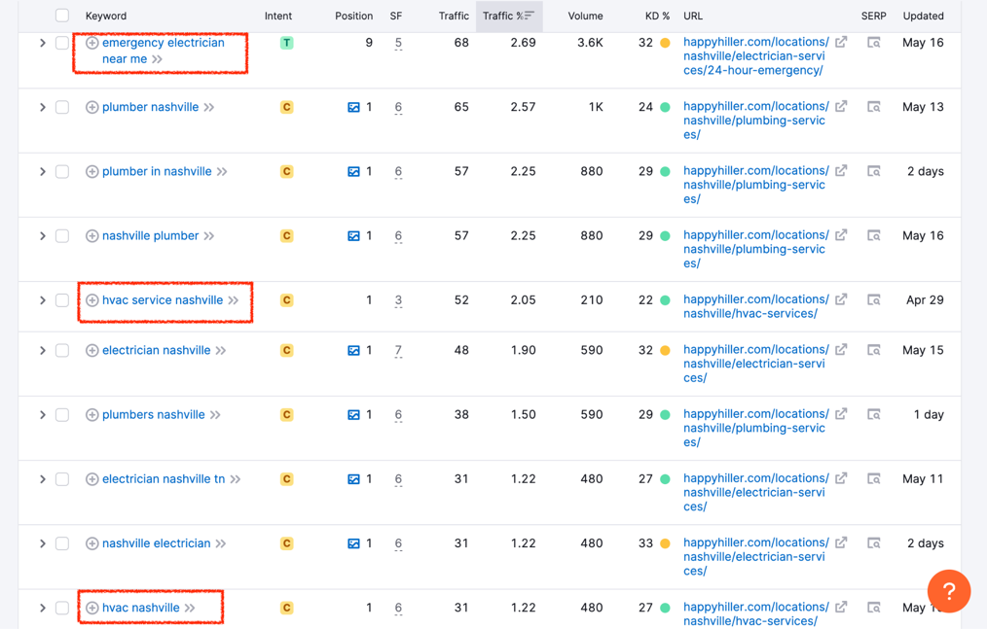
Task: Check the plumbers nashville row checkbox
Action: (x=61, y=415)
